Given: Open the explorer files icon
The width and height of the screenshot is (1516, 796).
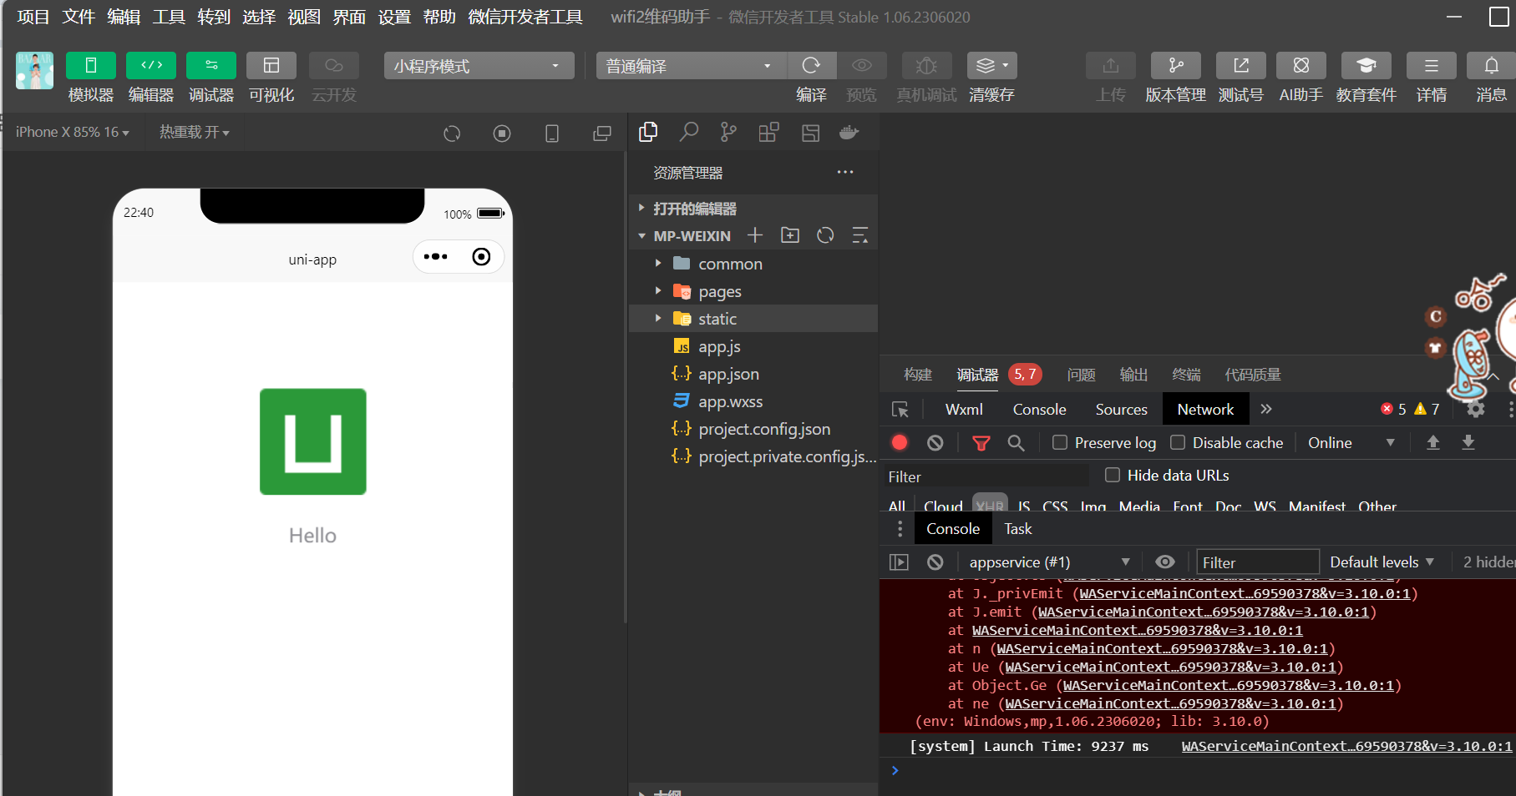Looking at the screenshot, I should [x=648, y=133].
